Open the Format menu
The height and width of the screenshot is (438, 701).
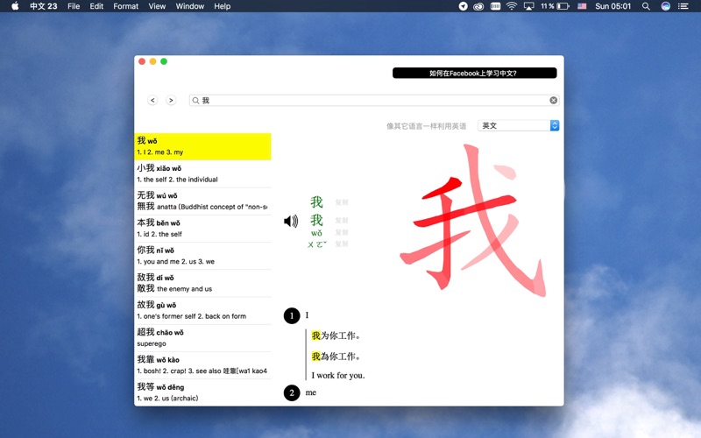(x=125, y=6)
